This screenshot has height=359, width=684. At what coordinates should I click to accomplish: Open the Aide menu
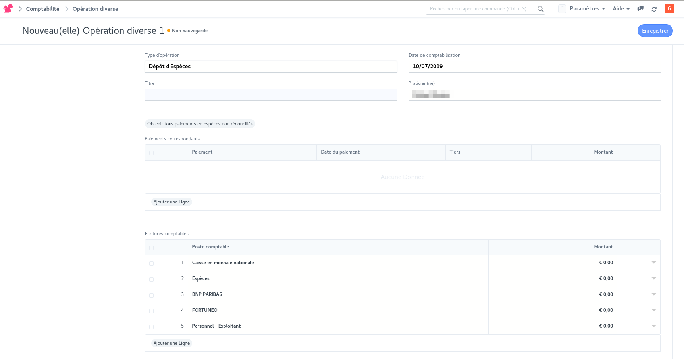[620, 9]
